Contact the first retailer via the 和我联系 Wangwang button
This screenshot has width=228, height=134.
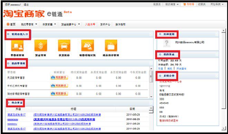[59, 78]
